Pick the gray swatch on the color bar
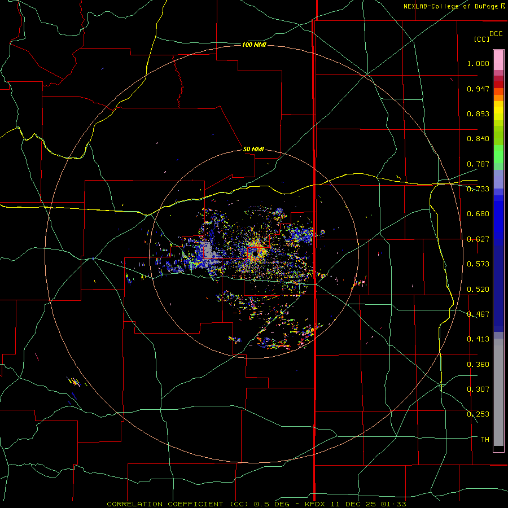 (x=498, y=392)
